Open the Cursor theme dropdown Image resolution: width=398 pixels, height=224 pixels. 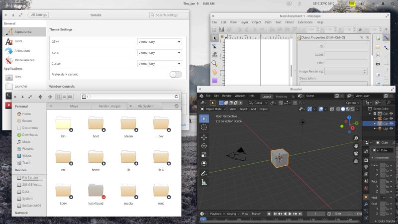pyautogui.click(x=159, y=64)
